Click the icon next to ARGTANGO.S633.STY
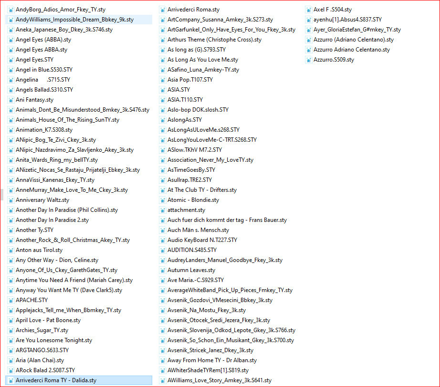Viewport: 440px width, 387px height. coord(10,351)
